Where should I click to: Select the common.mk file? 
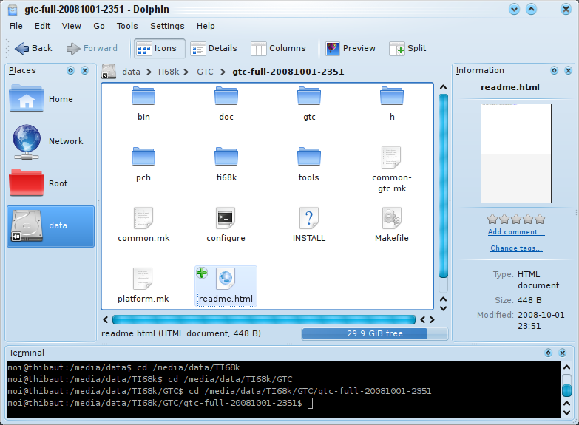[143, 225]
